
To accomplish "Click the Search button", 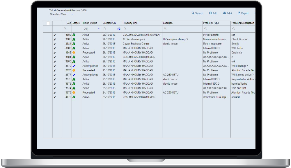I will click(x=197, y=13).
